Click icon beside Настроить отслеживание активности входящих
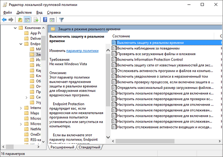This screenshot has height=157, width=223. point(114,127)
